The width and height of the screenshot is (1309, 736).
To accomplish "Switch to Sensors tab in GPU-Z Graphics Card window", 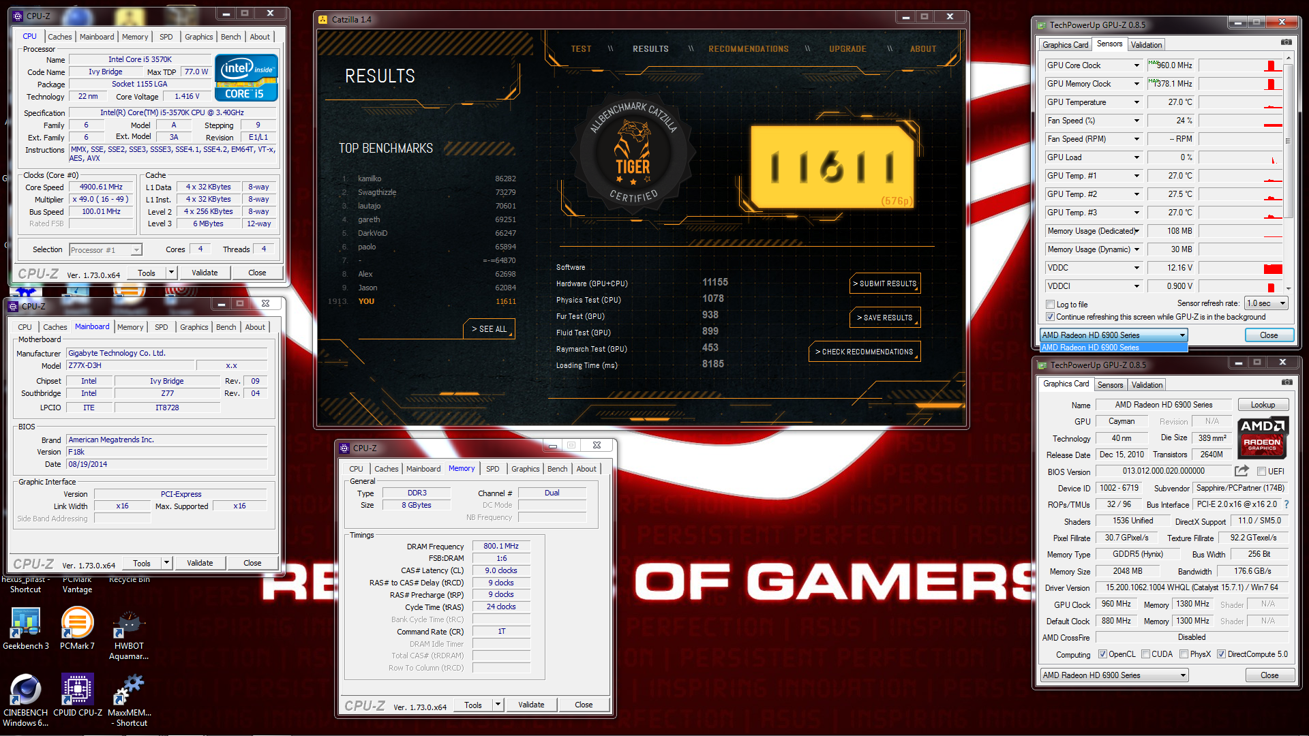I will pyautogui.click(x=1110, y=385).
